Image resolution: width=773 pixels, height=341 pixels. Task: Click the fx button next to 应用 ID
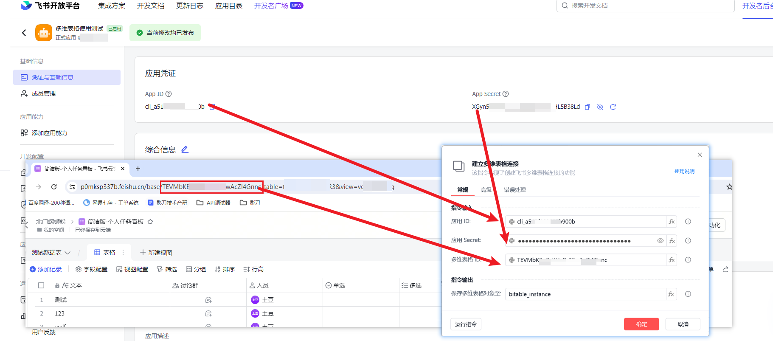point(672,222)
